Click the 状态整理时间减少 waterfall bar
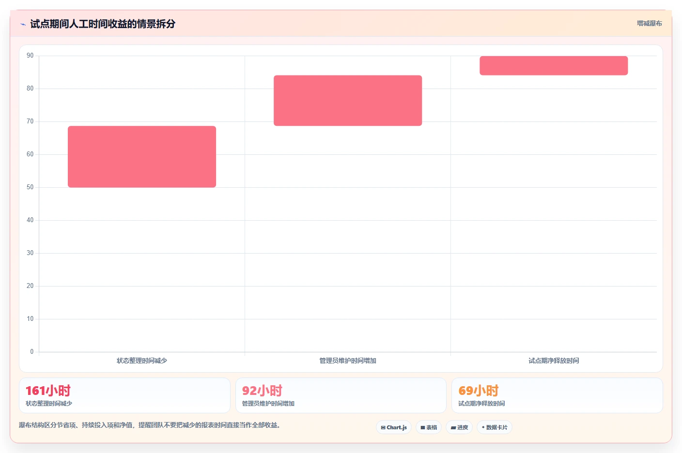 142,157
